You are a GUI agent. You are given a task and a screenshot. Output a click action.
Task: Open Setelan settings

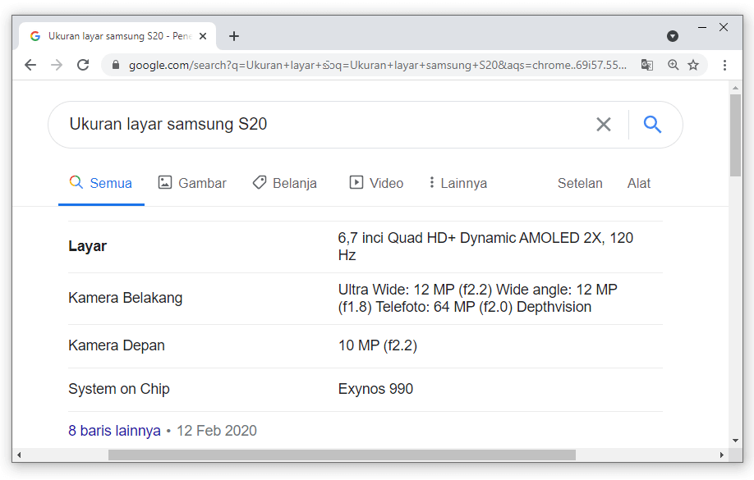(x=580, y=183)
